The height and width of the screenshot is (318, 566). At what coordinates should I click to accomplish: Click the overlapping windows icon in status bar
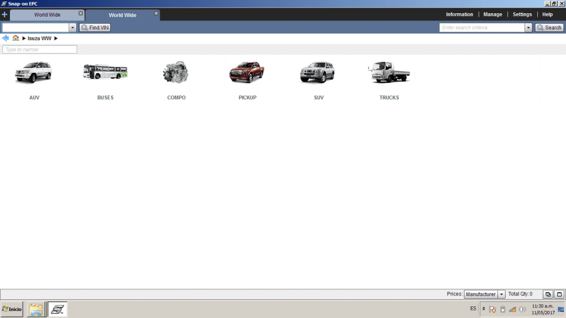point(548,294)
